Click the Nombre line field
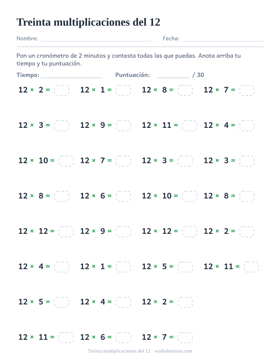The height and width of the screenshot is (363, 280). pos(95,39)
